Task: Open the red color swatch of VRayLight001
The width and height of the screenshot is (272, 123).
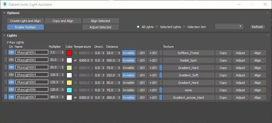Action: (69, 53)
